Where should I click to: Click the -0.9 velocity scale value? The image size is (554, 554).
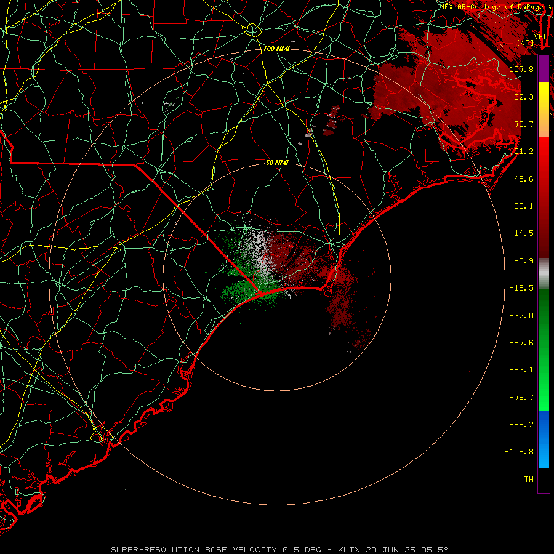click(x=524, y=261)
